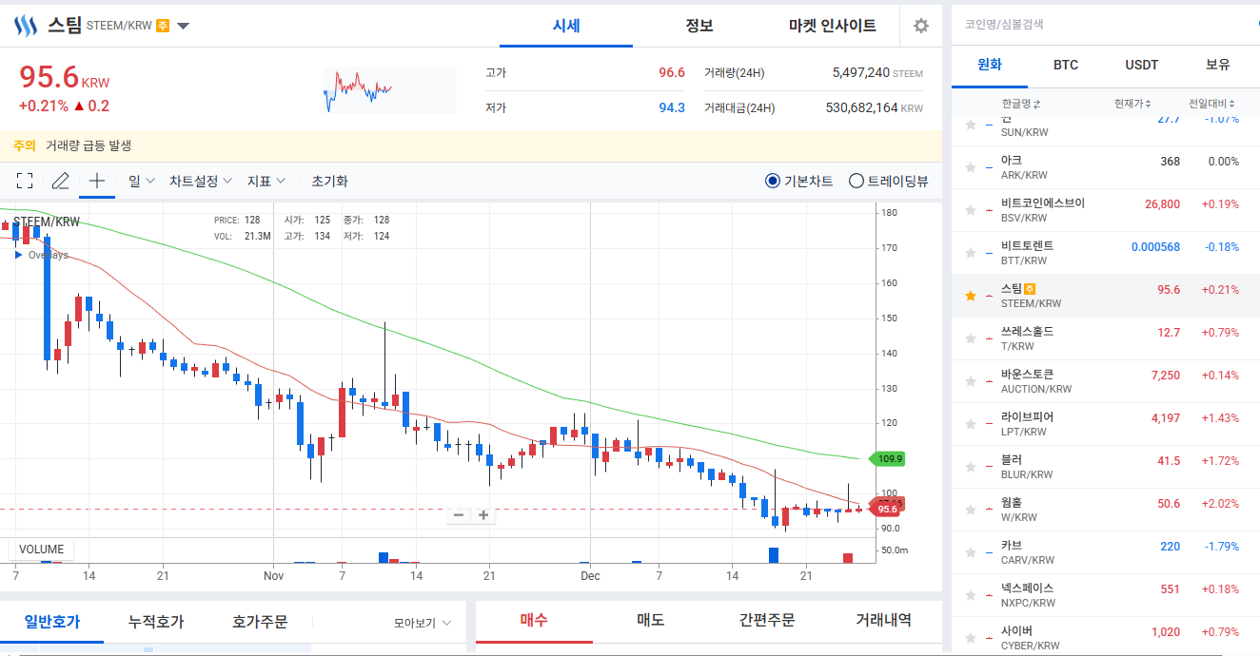Image resolution: width=1260 pixels, height=656 pixels.
Task: Open the 사이버 CYBER/KRW coin row
Action: coord(1106,637)
